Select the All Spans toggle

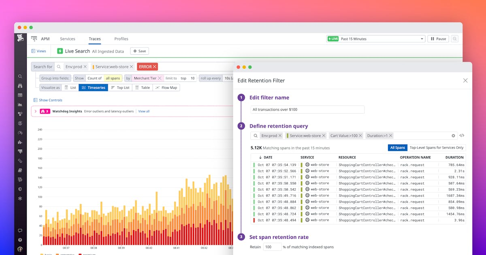point(397,148)
